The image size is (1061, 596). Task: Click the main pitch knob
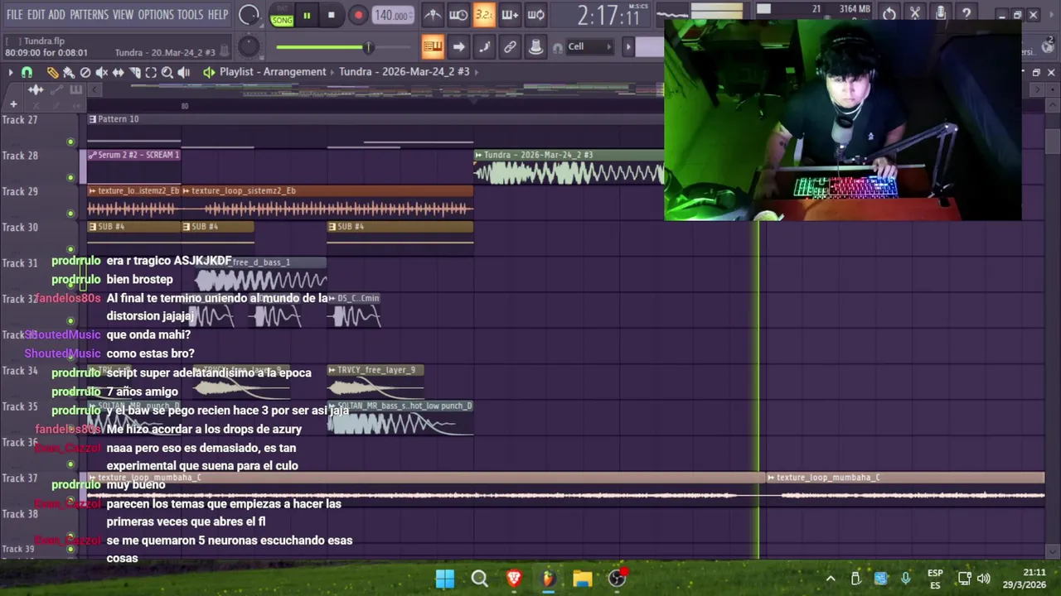click(x=249, y=47)
